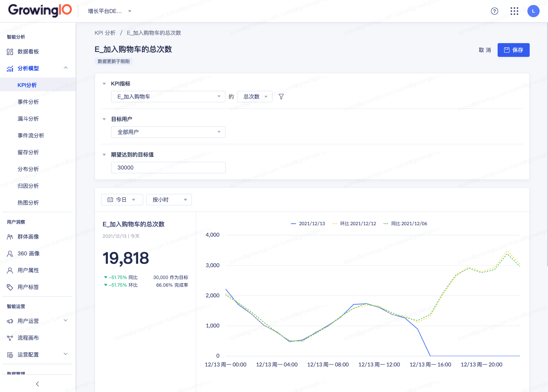
Task: Collapse the 分析模型 menu chevron
Action: [66, 68]
